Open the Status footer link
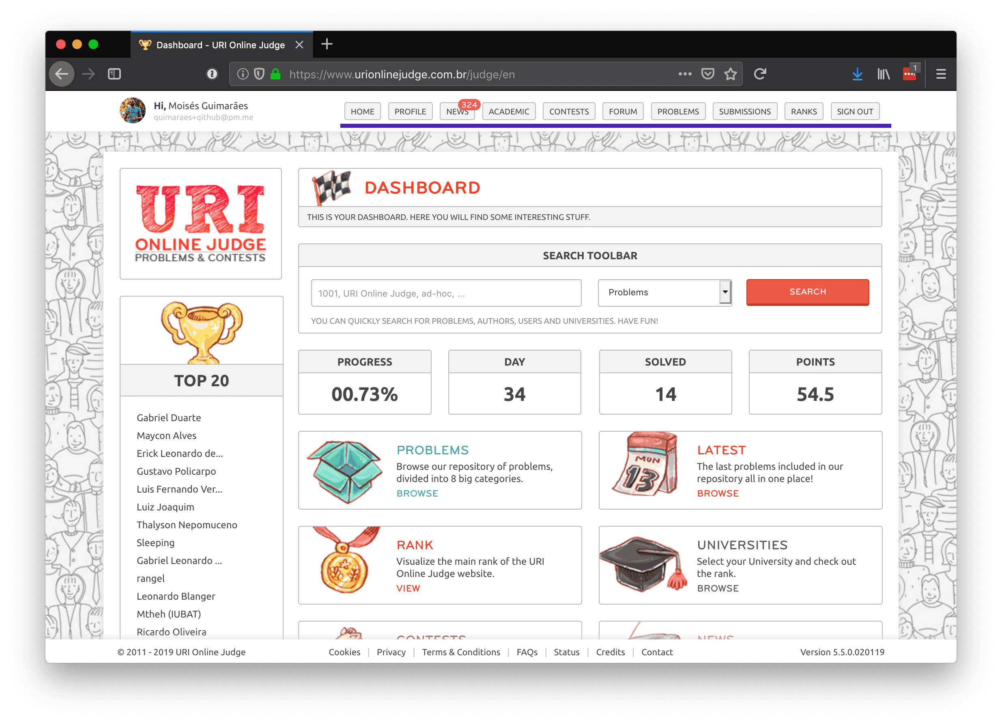Image resolution: width=1002 pixels, height=723 pixels. [x=567, y=652]
